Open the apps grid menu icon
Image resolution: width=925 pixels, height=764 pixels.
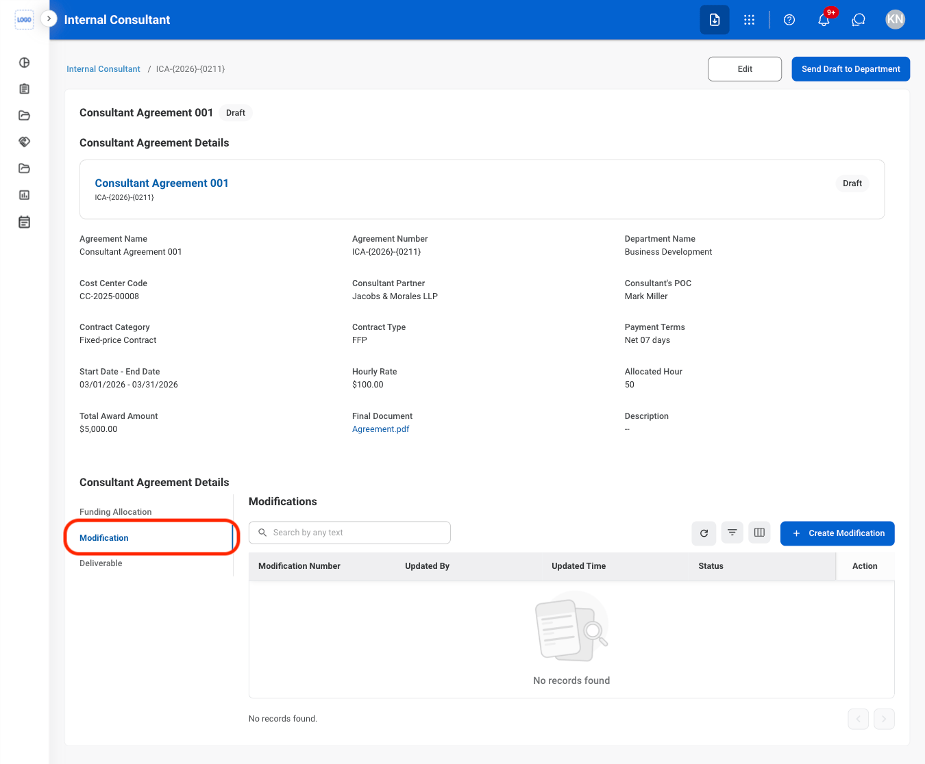click(749, 20)
